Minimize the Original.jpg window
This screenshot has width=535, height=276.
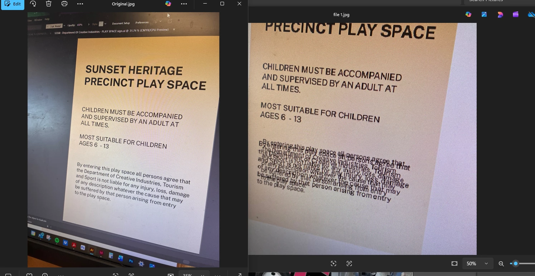tap(205, 4)
